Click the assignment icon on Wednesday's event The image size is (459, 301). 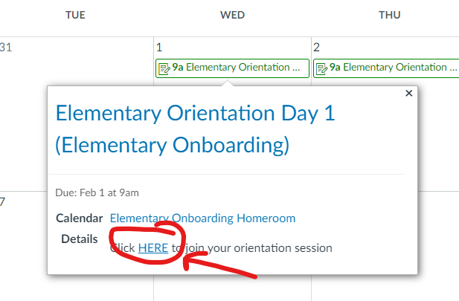click(164, 68)
